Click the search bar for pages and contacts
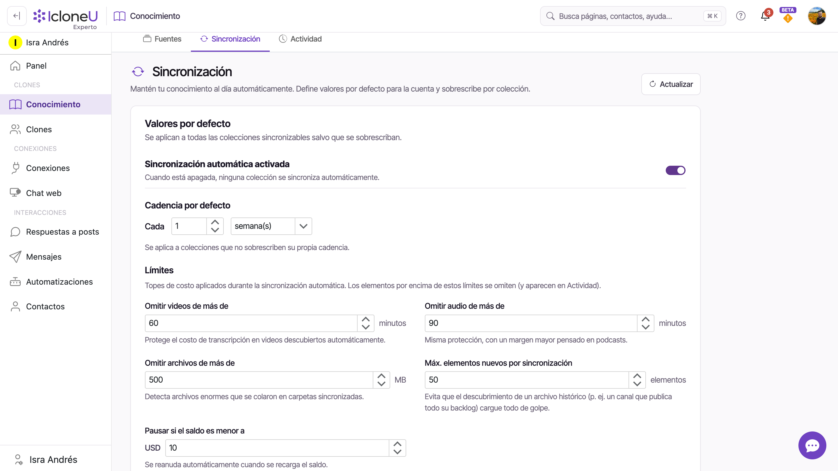Screen dimensions: 838x471 [633, 16]
